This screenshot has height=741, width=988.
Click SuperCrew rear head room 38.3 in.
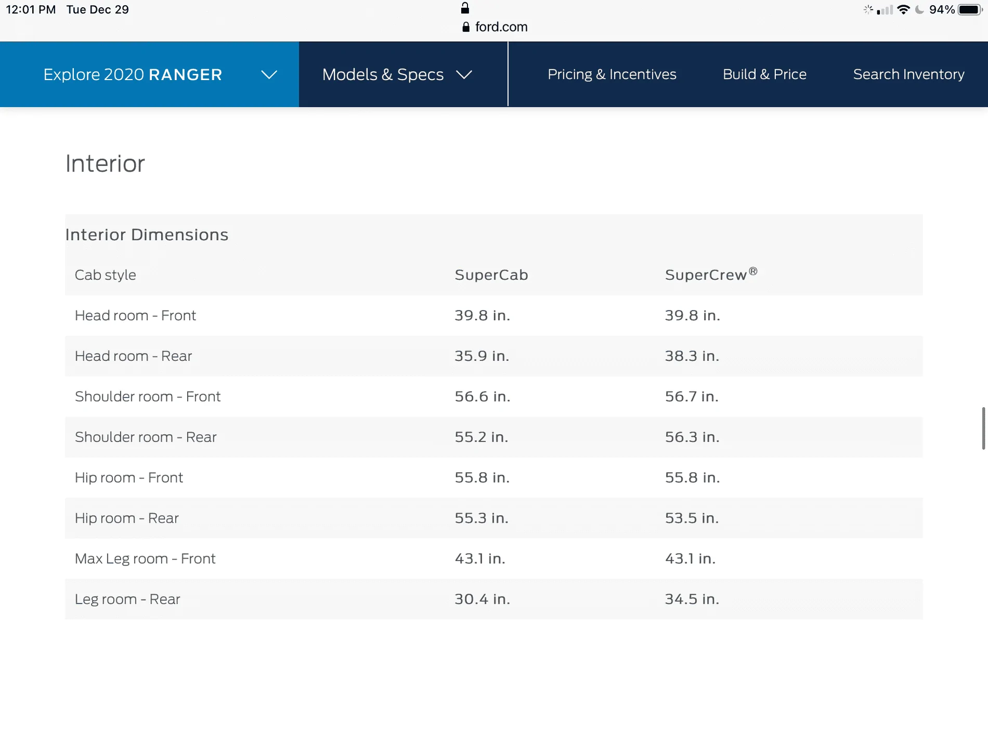(692, 356)
